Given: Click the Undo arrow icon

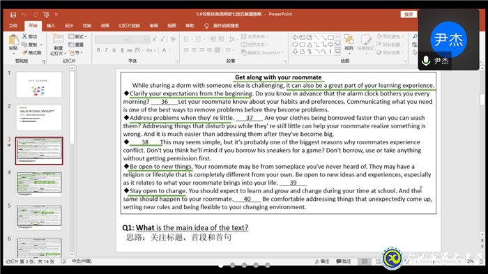Looking at the screenshot, I should 24,15.
